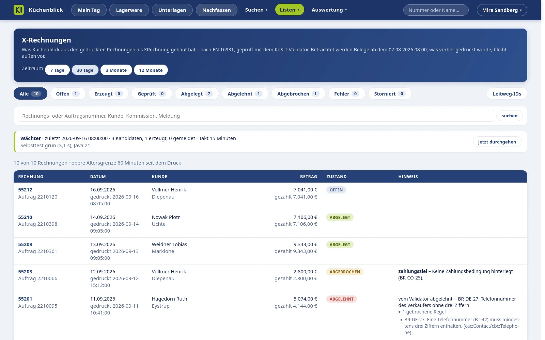Open Unterlagen section

[172, 10]
